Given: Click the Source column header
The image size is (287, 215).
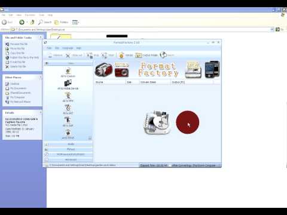Looking at the screenshot, I should (110, 82).
